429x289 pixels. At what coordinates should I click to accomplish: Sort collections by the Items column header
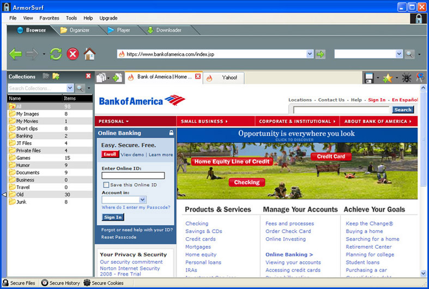tap(77, 98)
